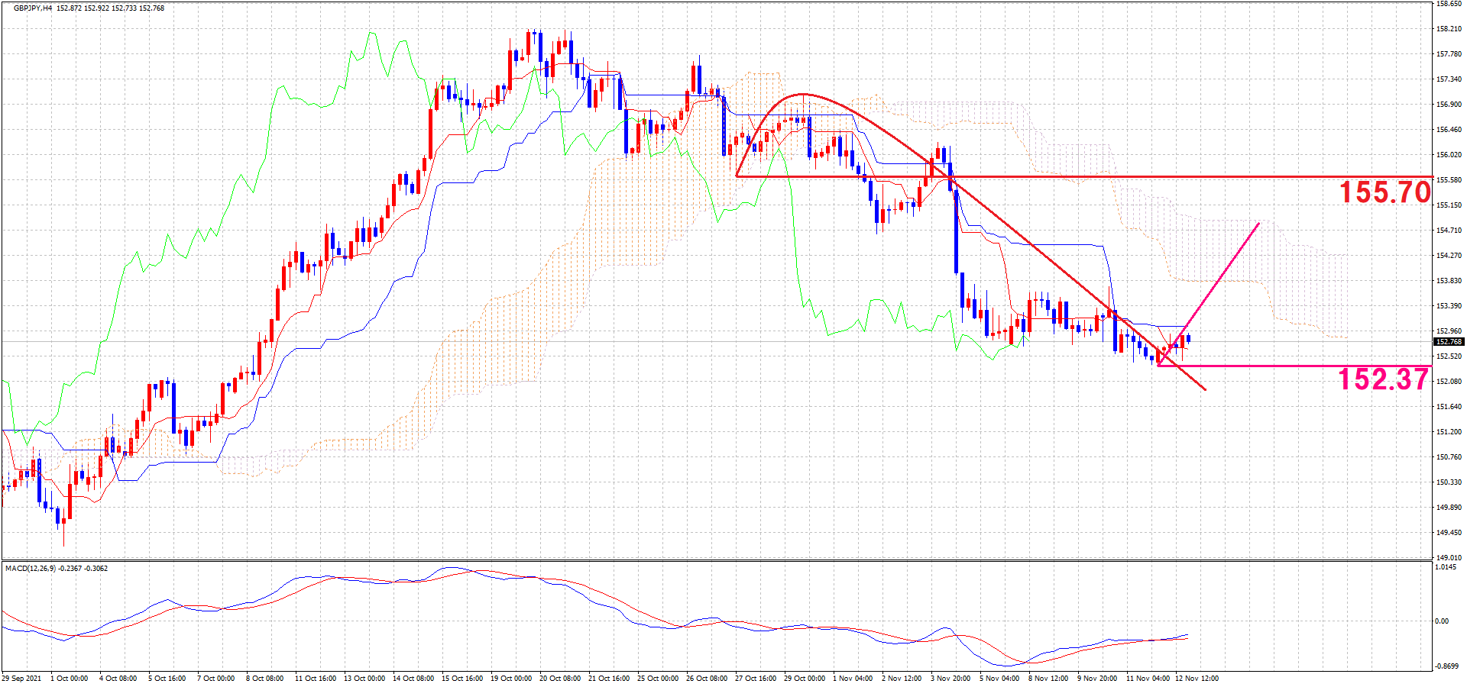The image size is (1467, 687).
Task: Click the 156.020 price scale label
Action: point(1449,155)
